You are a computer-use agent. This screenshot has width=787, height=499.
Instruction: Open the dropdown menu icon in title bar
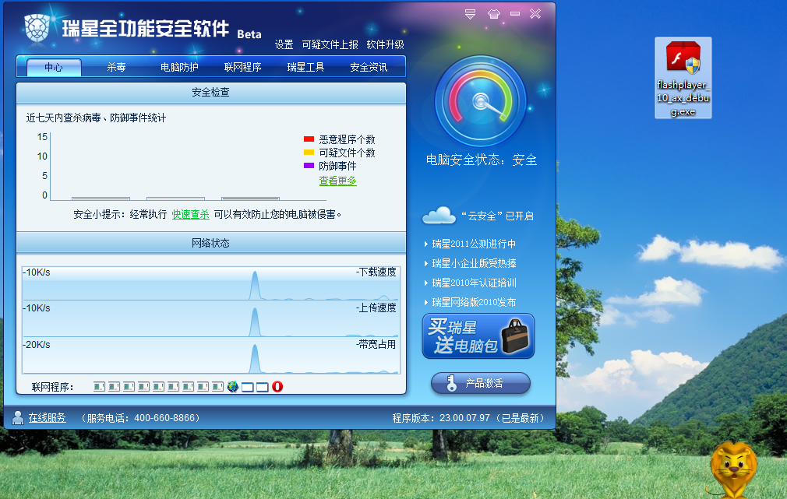470,14
